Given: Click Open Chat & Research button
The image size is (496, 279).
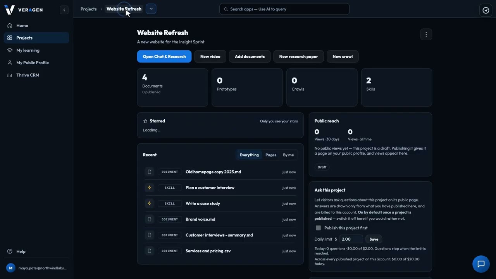Looking at the screenshot, I should (164, 57).
